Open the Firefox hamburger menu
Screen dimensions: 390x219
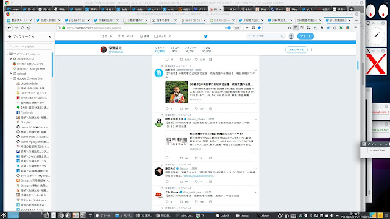pos(356,28)
